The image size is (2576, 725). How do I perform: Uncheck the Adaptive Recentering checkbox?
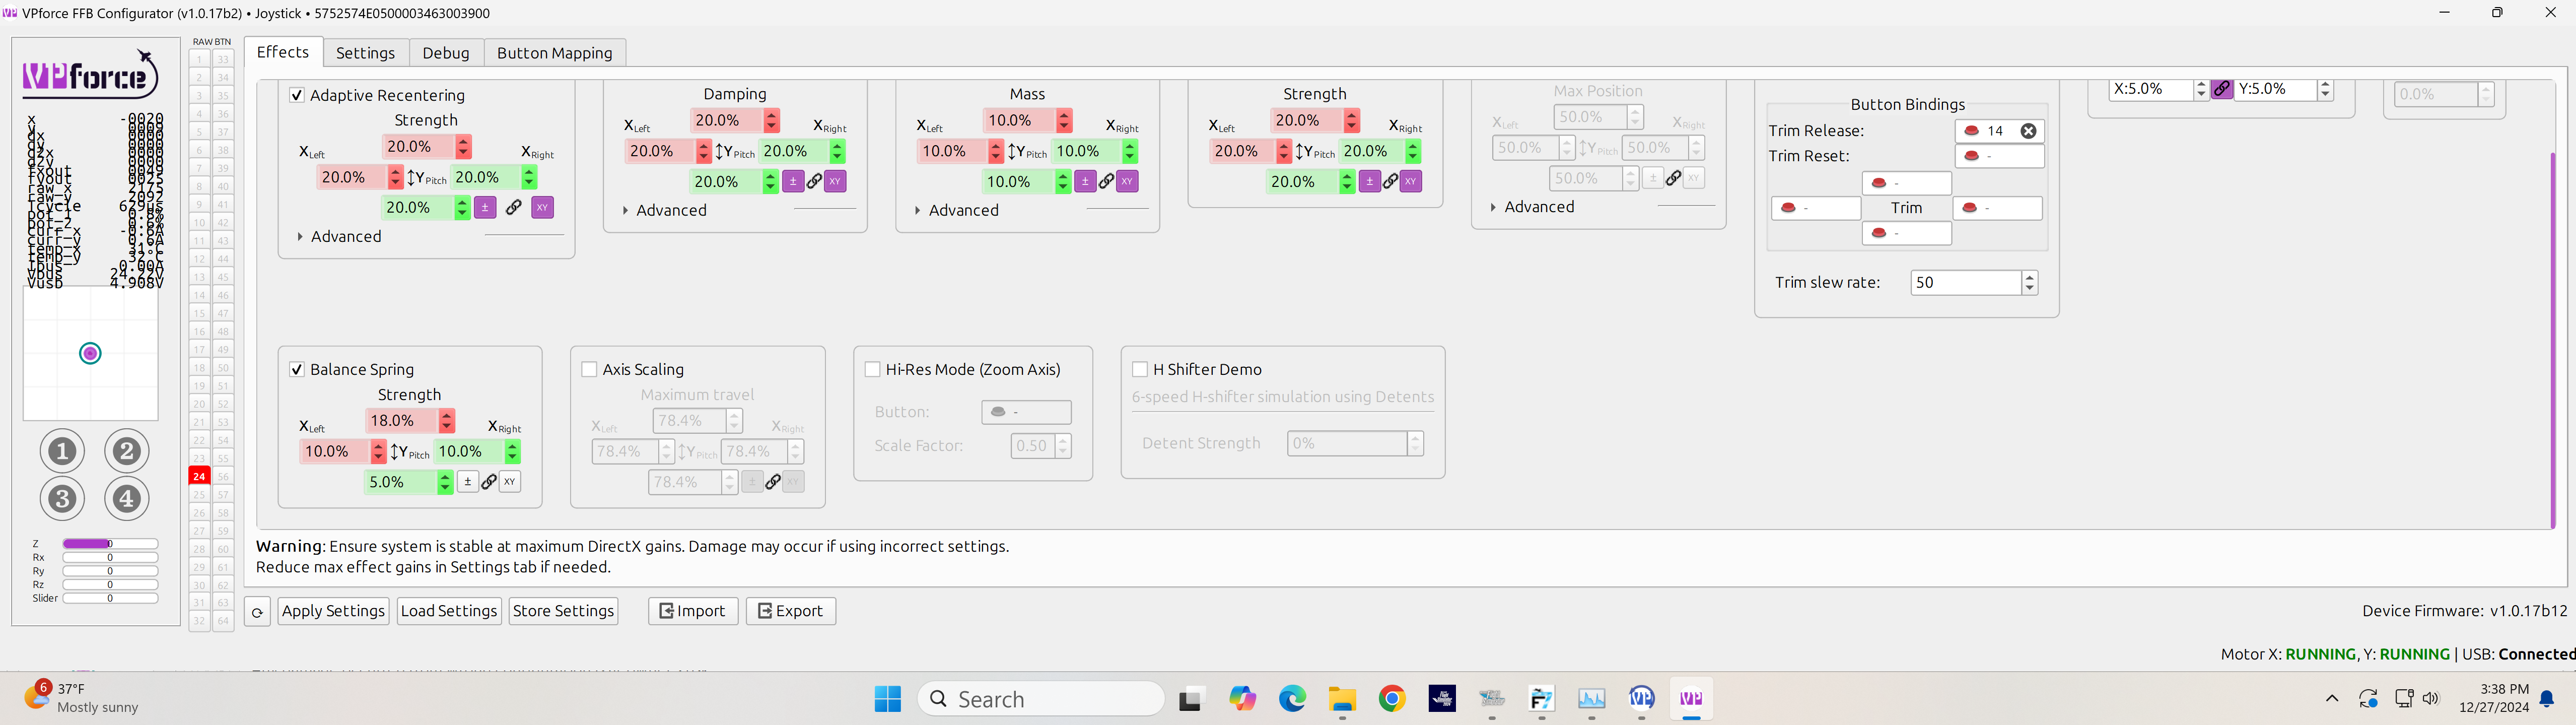[297, 94]
